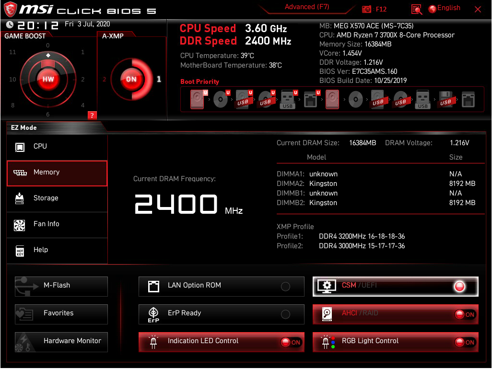Open the Help hotkey section
The height and width of the screenshot is (369, 492).
click(57, 251)
